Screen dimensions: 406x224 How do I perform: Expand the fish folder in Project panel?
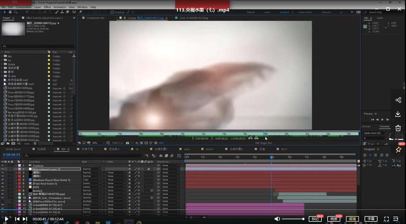click(2, 56)
